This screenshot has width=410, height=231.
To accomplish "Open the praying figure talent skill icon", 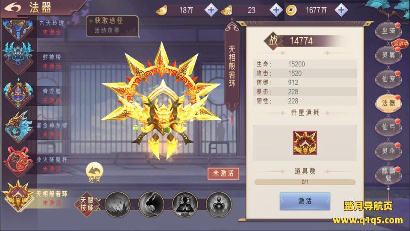I will pyautogui.click(x=185, y=204).
